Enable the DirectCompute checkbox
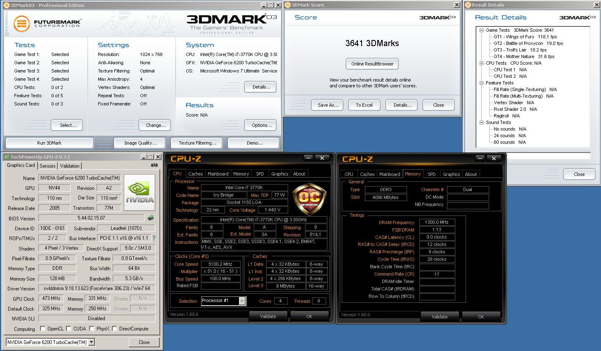The image size is (601, 351). point(114,329)
